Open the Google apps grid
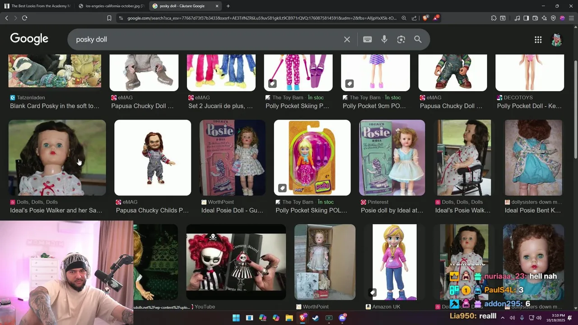 coord(538,40)
